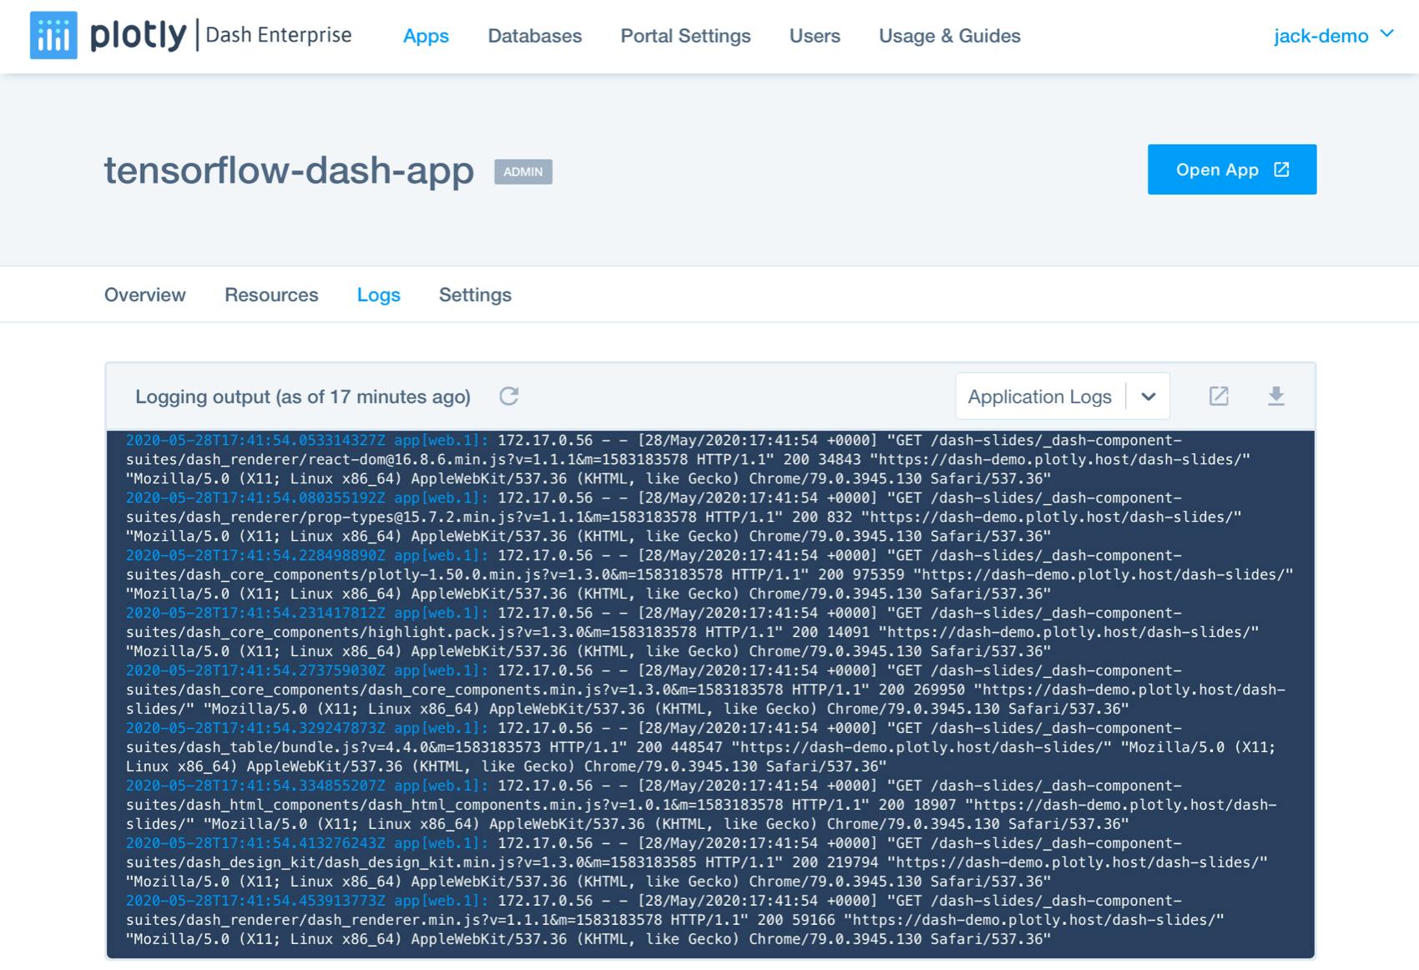Click the highlight.pack.js log line

[x=692, y=632]
